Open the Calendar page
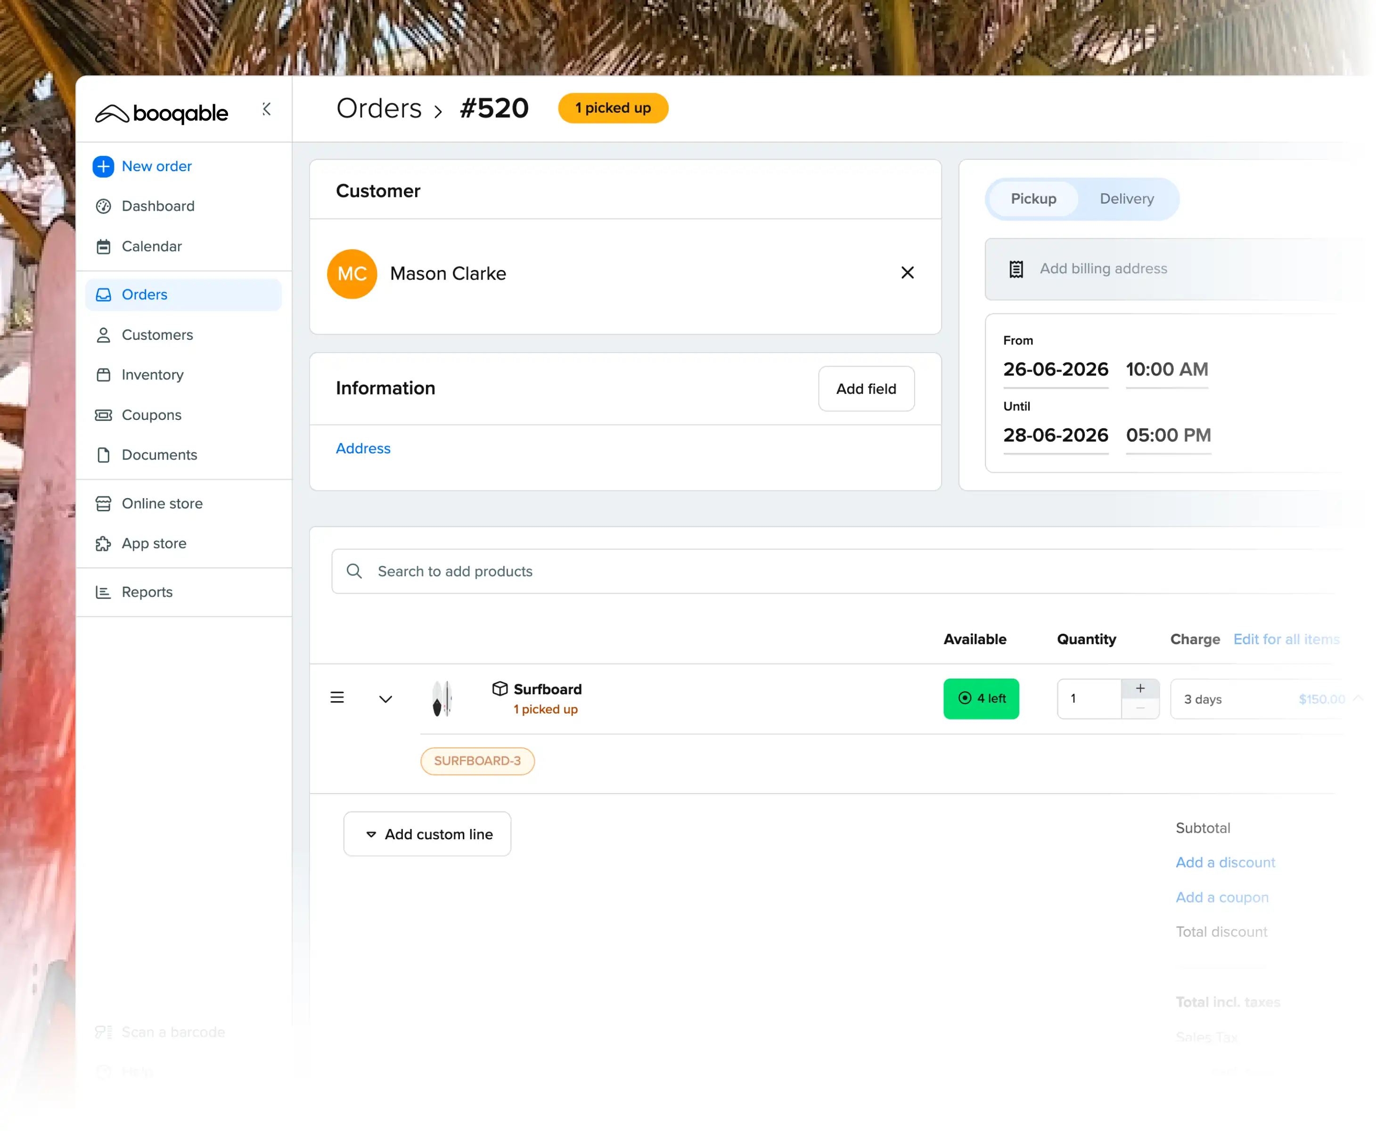The width and height of the screenshot is (1376, 1131). pyautogui.click(x=151, y=246)
